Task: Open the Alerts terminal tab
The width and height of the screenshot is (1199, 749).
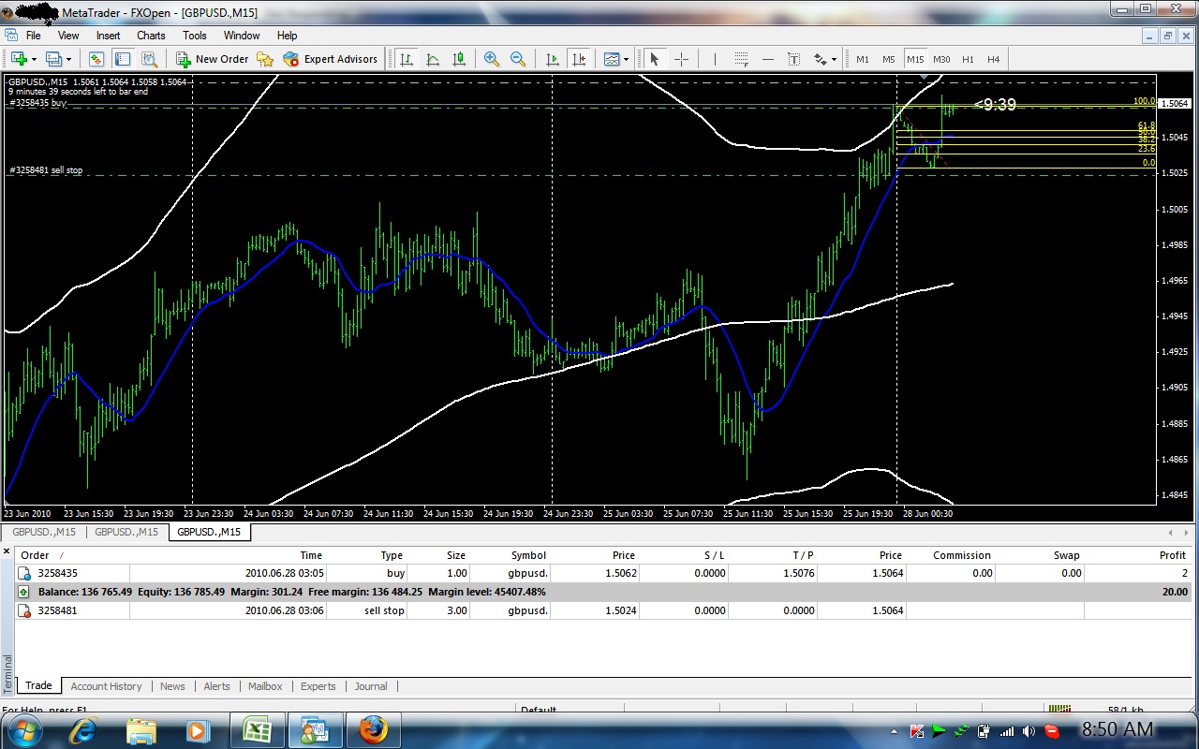Action: pos(216,686)
